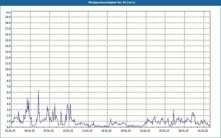
Task: Click the 19,0 y-axis label
Action: pyautogui.click(x=8, y=17)
